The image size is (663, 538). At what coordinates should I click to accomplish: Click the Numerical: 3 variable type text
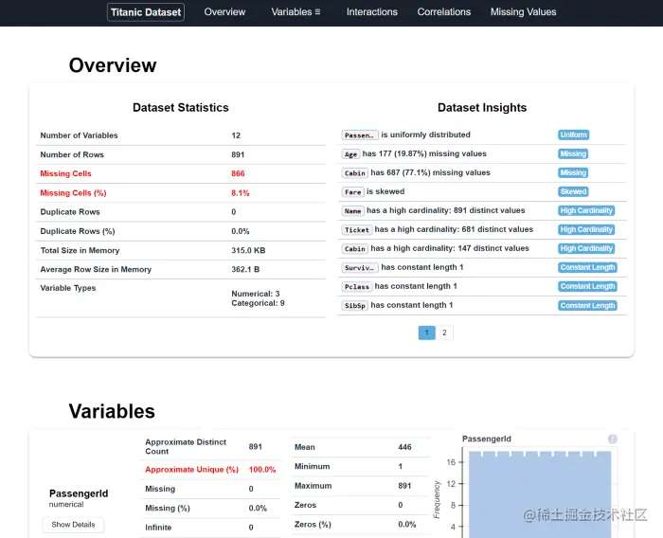click(x=256, y=294)
